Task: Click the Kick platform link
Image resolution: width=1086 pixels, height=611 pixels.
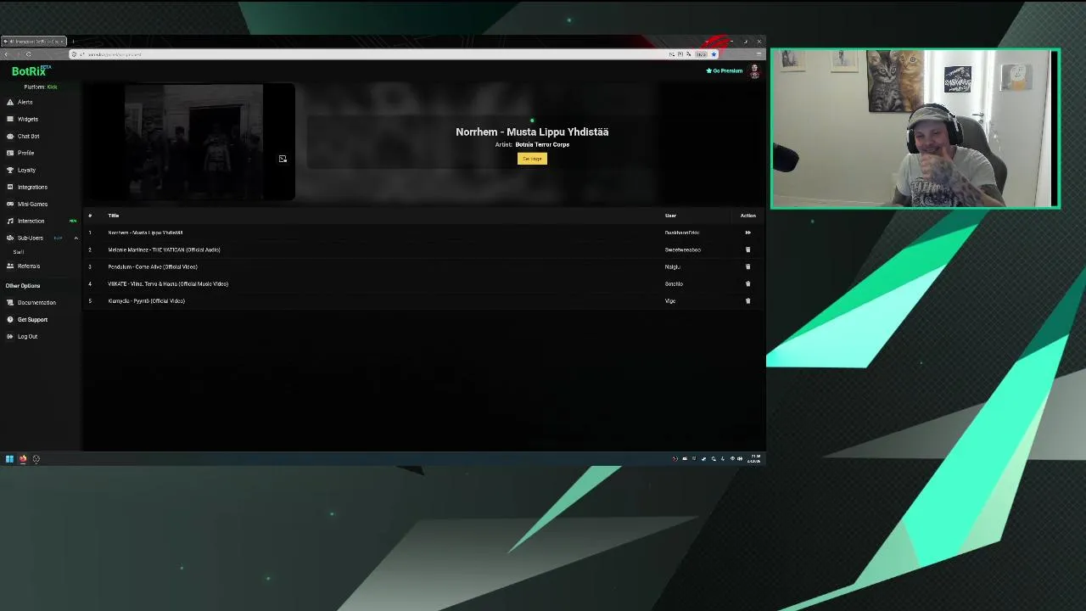Action: [52, 87]
